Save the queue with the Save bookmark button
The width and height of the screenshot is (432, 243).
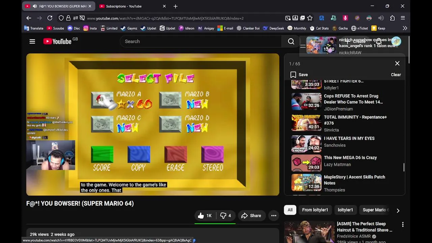click(299, 75)
